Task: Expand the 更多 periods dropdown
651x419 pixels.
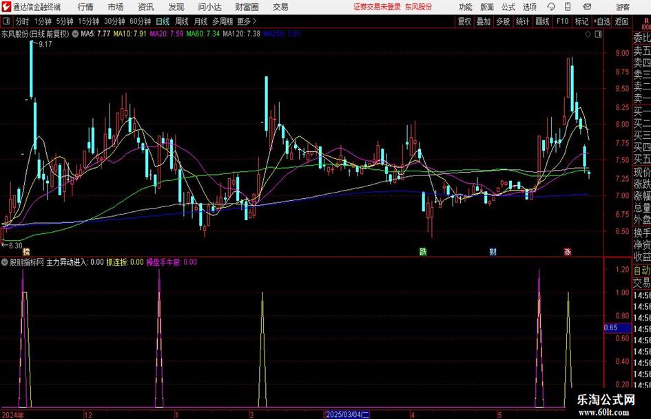Action: point(247,21)
